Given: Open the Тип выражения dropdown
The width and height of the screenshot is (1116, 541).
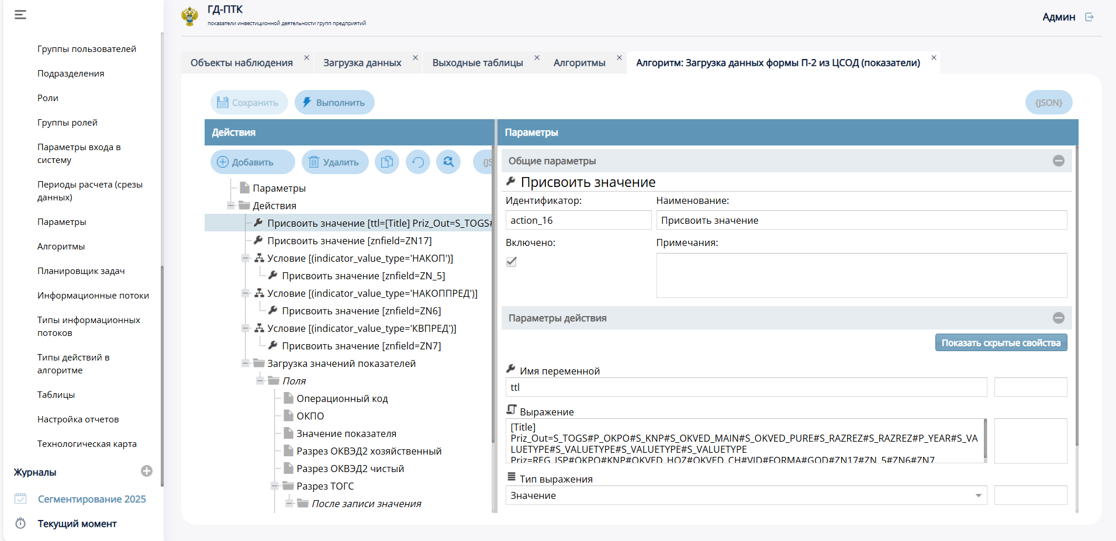Looking at the screenshot, I should [978, 495].
